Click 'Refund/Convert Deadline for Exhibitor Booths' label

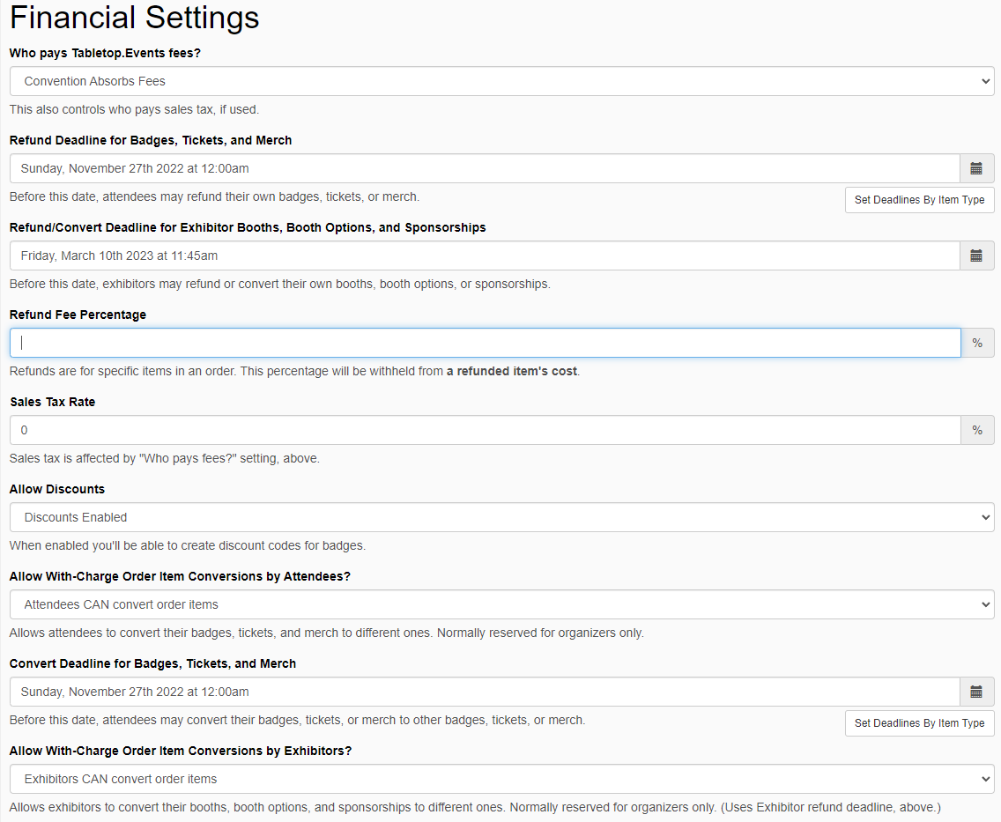click(248, 228)
